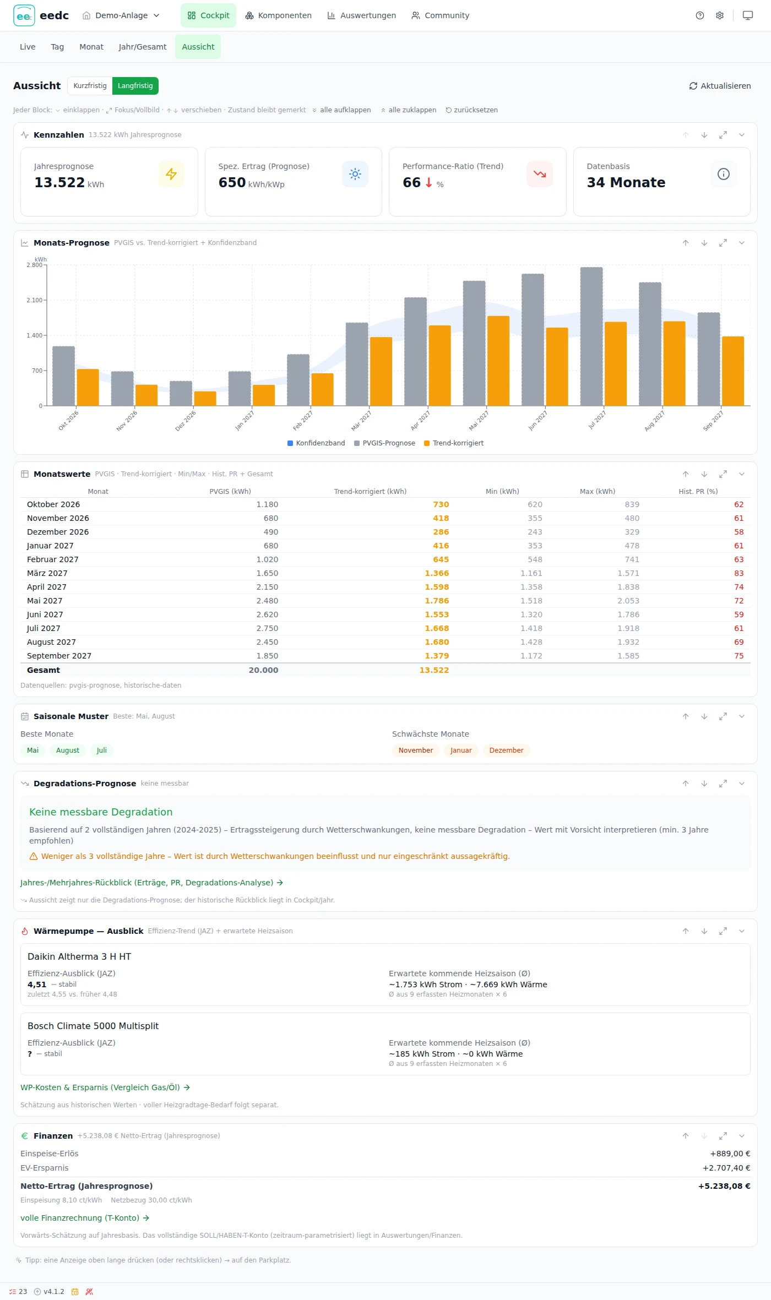Move the Degradations-Prognose block up
Screen dimensions: 771x1300
[x=686, y=784]
